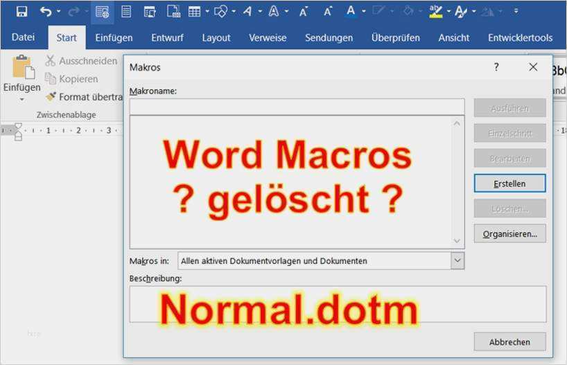Click the macro list scroll down arrow

click(x=457, y=241)
